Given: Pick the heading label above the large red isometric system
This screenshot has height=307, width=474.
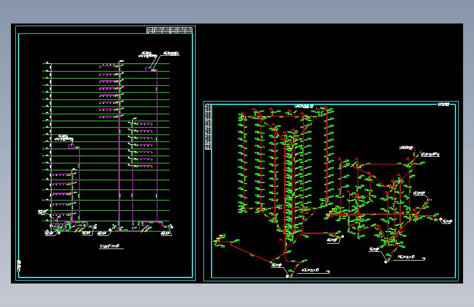Looking at the screenshot, I should click(x=304, y=107).
